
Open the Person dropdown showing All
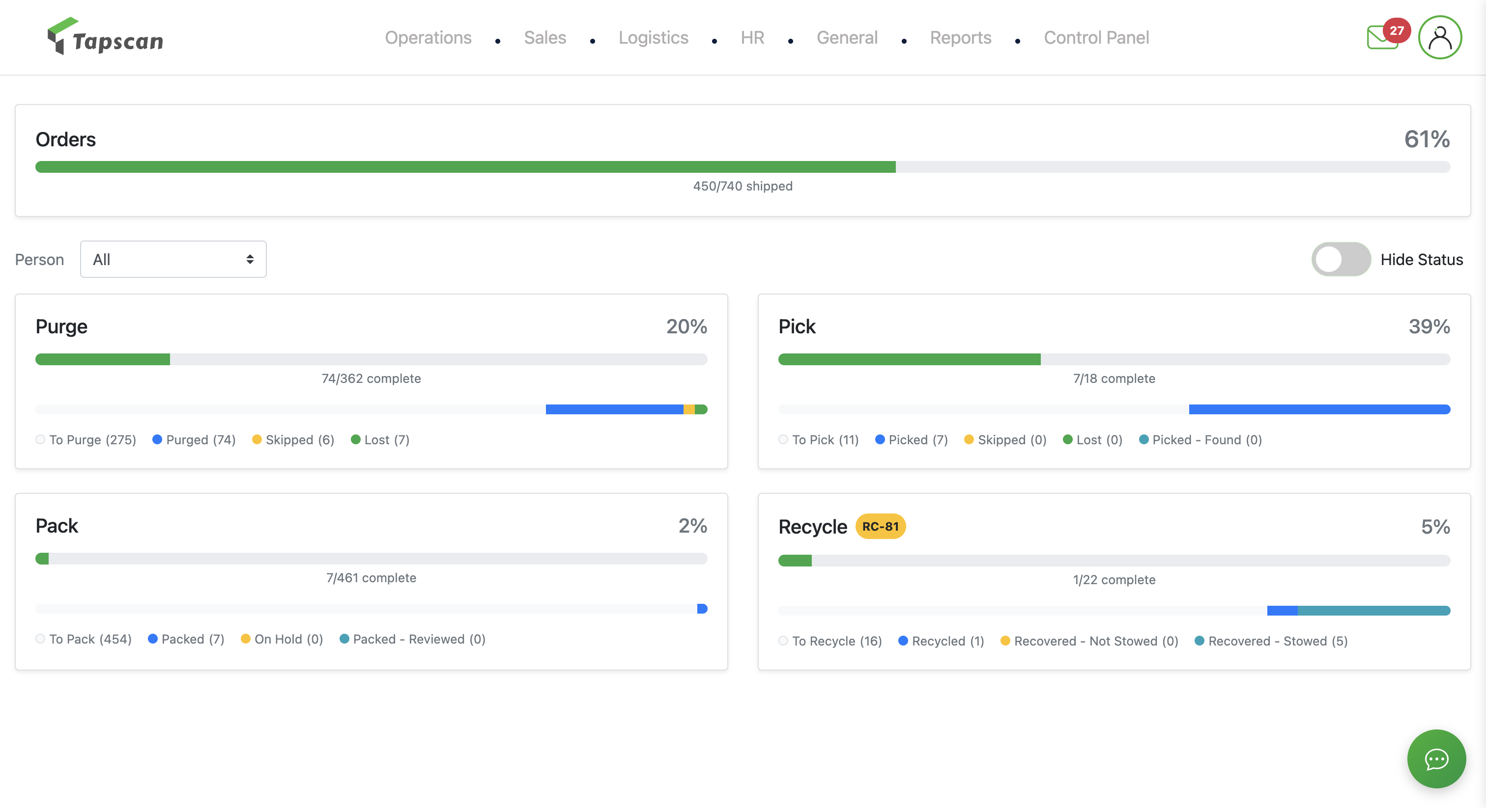[x=173, y=259]
